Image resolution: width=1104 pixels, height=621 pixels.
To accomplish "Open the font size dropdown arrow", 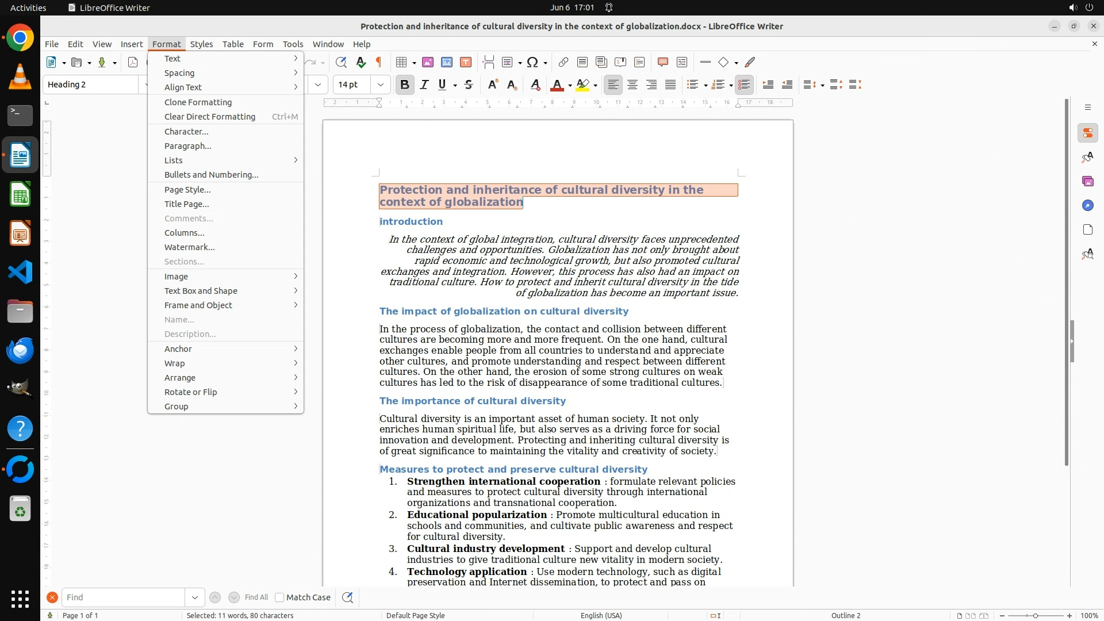I will pyautogui.click(x=380, y=85).
